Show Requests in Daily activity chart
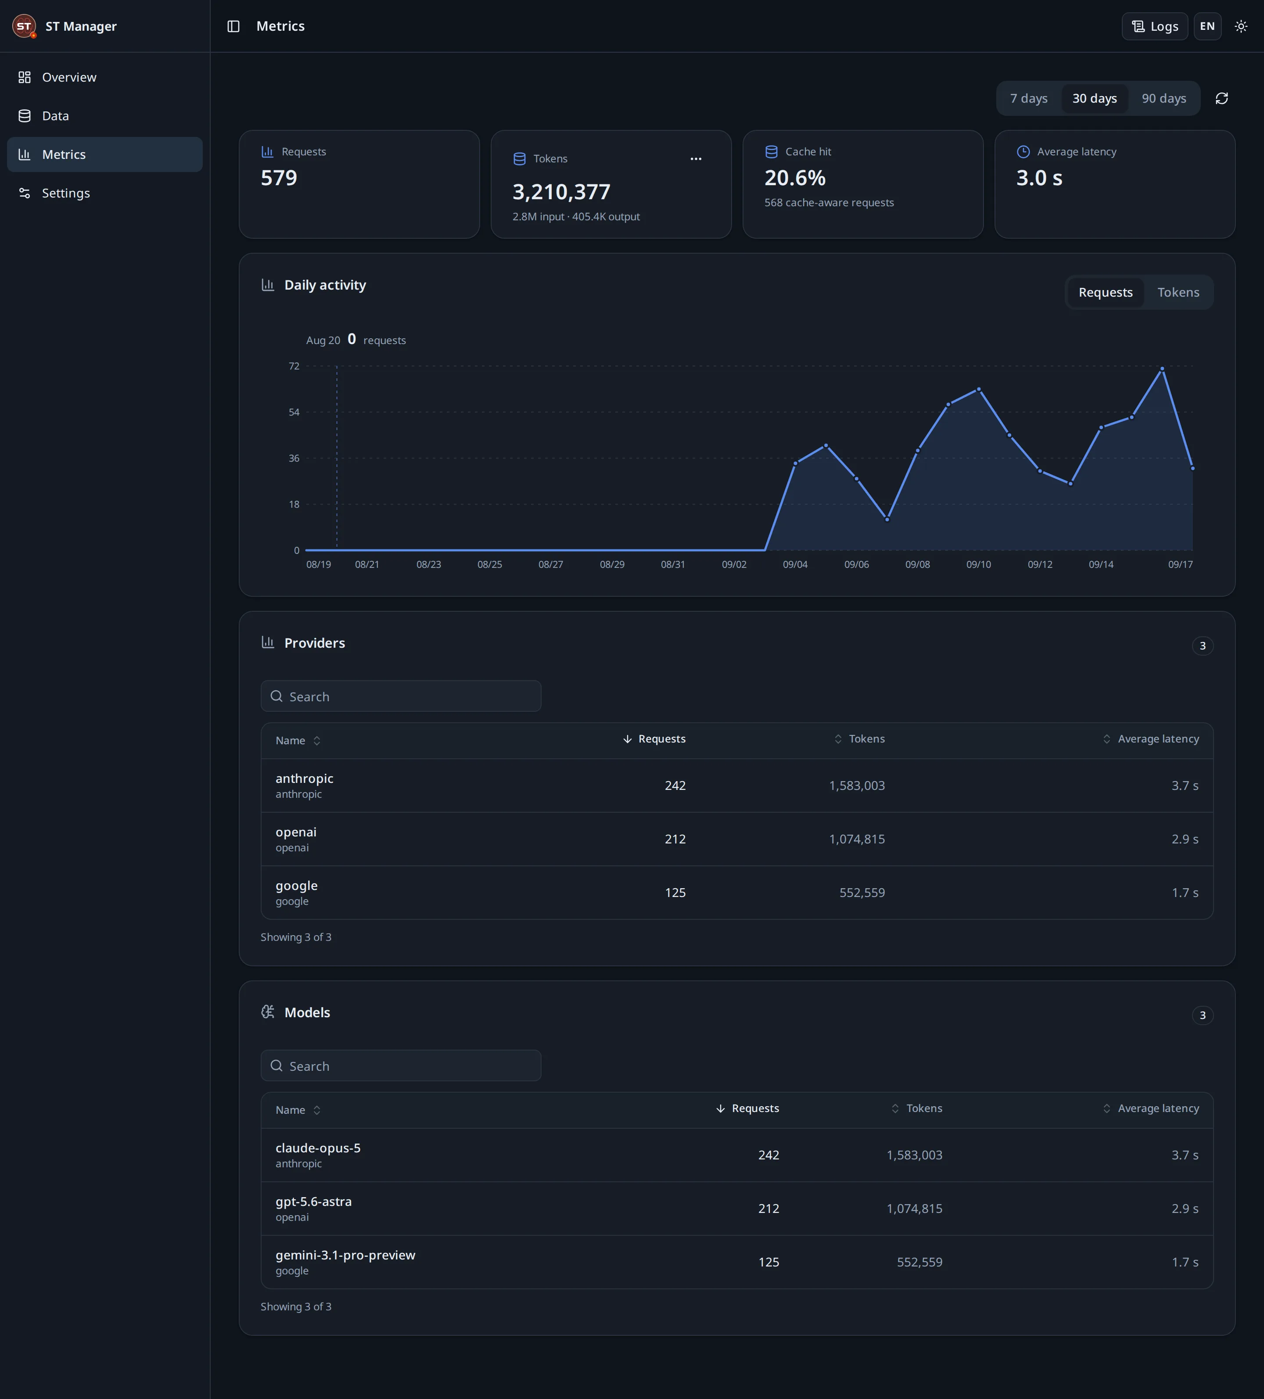The image size is (1264, 1399). pyautogui.click(x=1105, y=292)
